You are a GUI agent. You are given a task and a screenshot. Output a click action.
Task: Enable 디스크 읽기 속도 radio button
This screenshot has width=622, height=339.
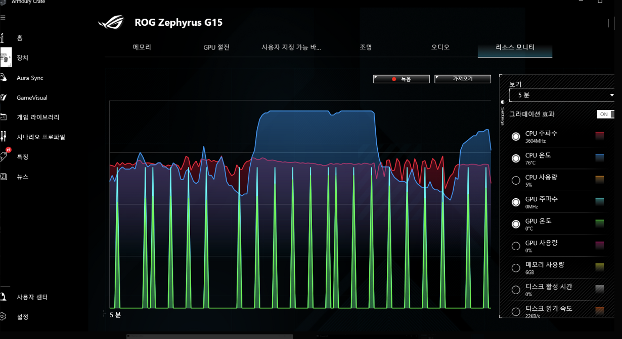(x=516, y=312)
